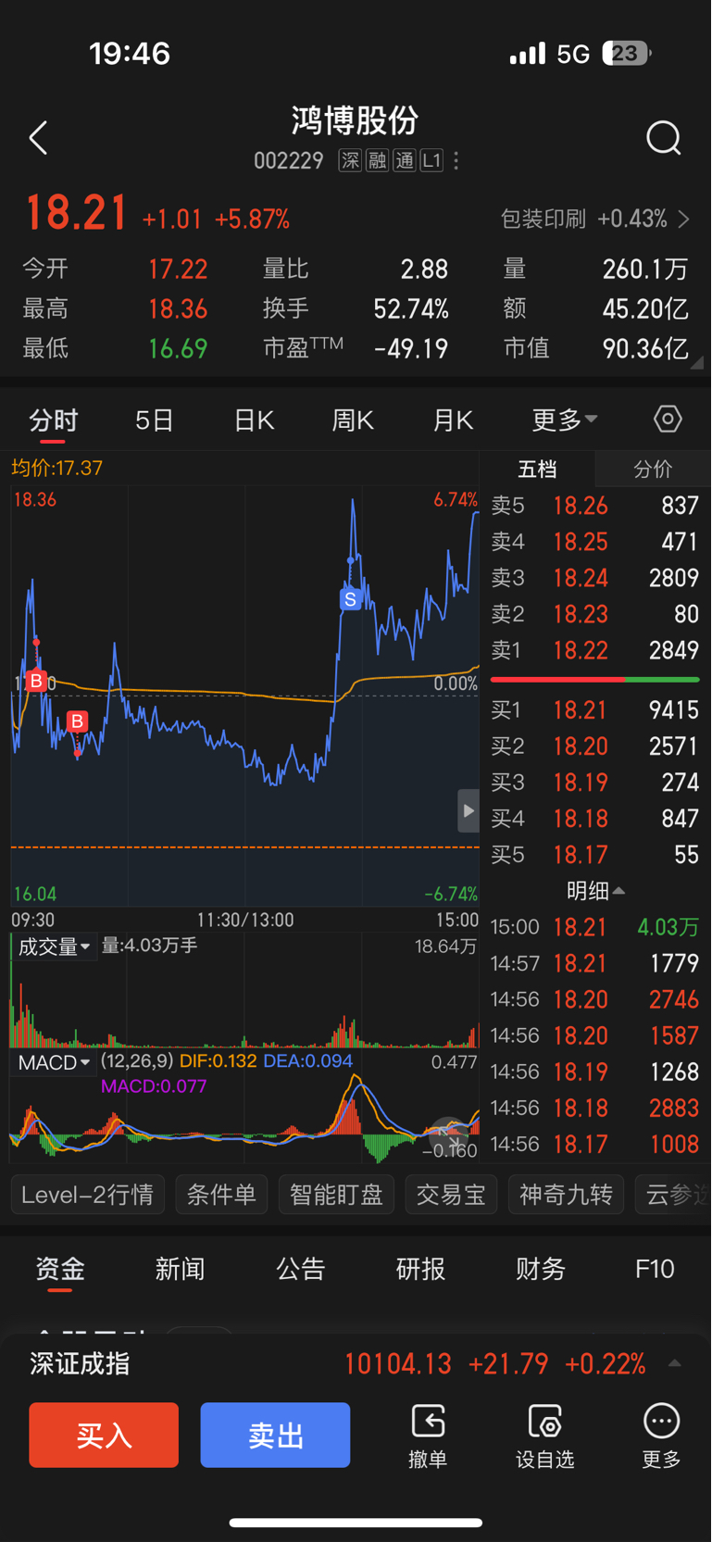Open the MACD indicator dropdown
This screenshot has height=1542, width=712.
tap(54, 1062)
